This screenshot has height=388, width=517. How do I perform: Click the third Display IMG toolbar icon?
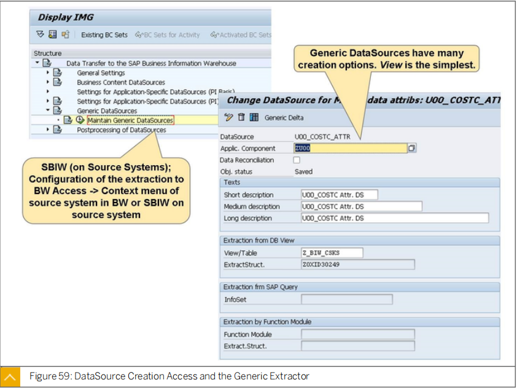(x=65, y=34)
